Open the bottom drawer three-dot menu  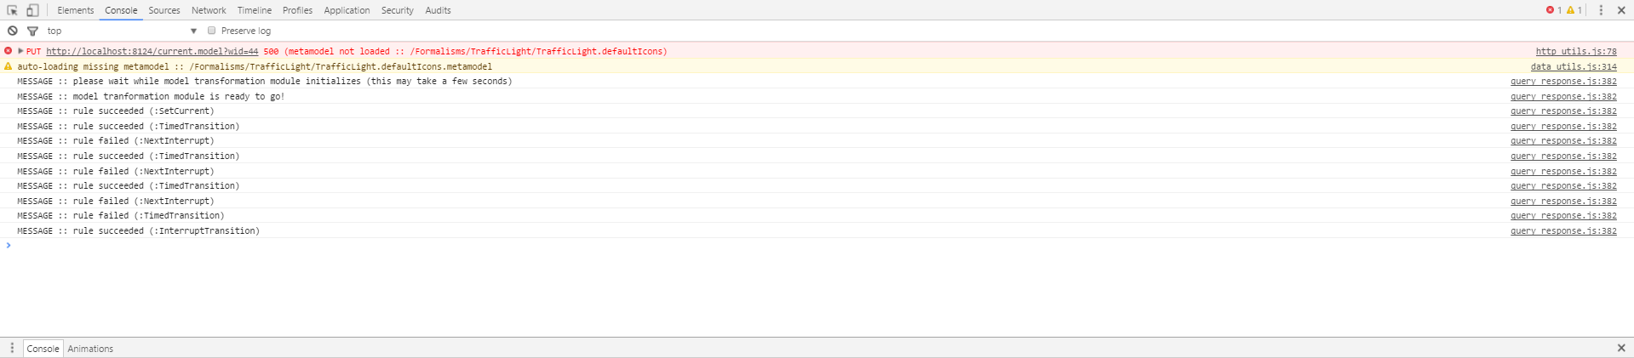pyautogui.click(x=12, y=348)
